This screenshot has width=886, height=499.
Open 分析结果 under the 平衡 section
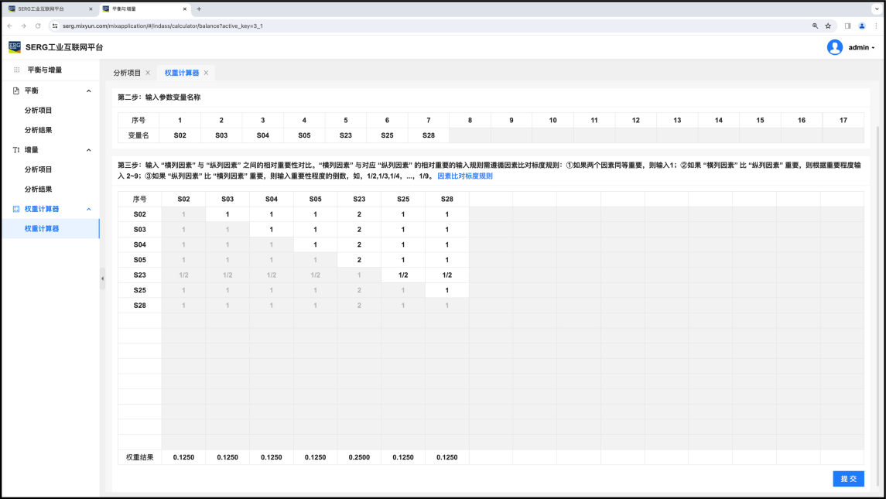[x=39, y=130]
